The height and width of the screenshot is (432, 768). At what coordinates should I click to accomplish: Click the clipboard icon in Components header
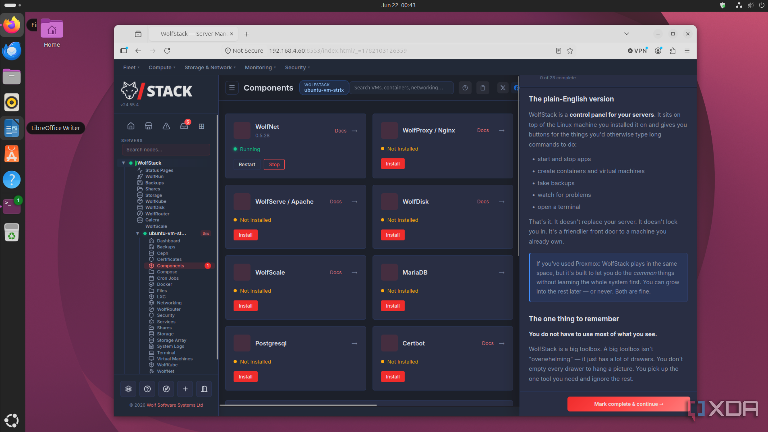[483, 88]
